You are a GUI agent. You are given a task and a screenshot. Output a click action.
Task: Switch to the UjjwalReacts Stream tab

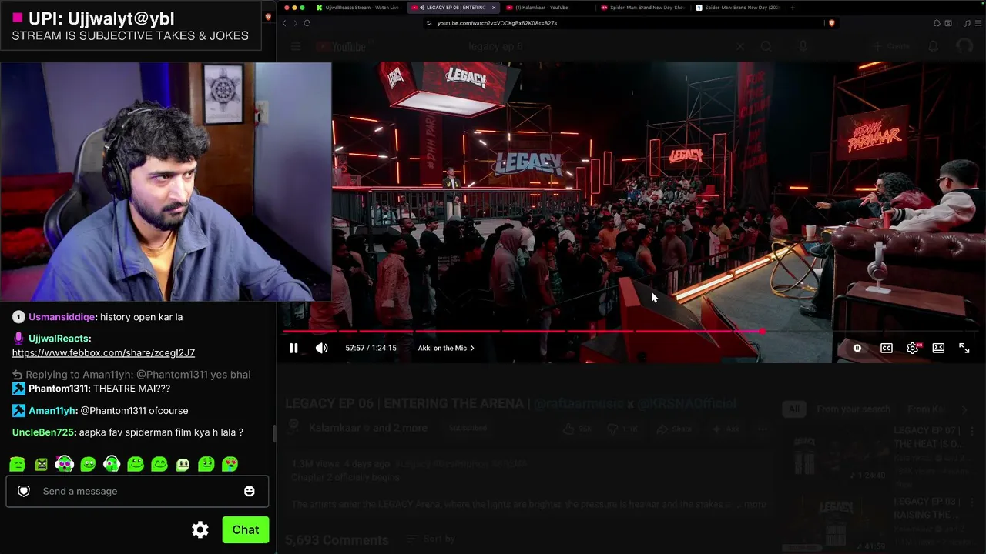(x=358, y=8)
